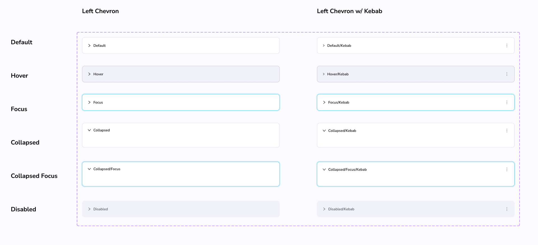
Task: Open kebab menu on Hover/Kebab row
Action: [507, 74]
